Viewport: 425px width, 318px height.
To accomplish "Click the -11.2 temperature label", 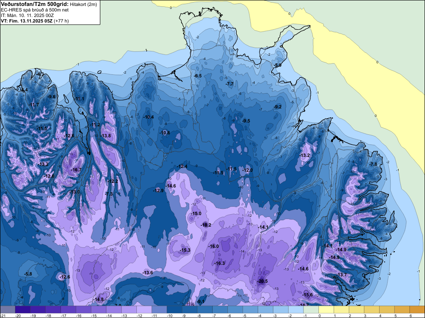I will [x=95, y=125].
